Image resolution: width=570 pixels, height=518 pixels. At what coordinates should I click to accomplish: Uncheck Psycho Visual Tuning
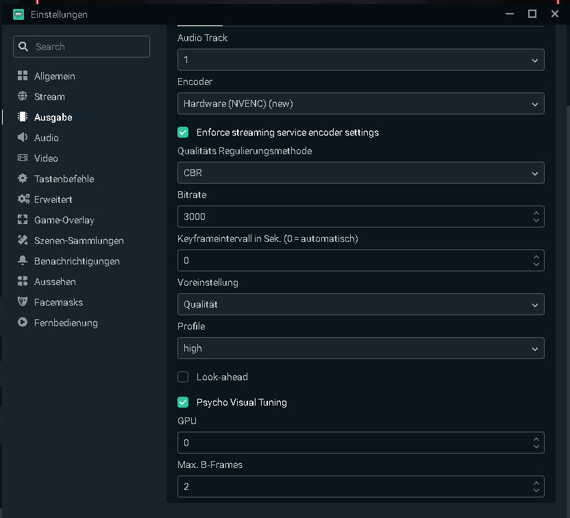pos(183,402)
